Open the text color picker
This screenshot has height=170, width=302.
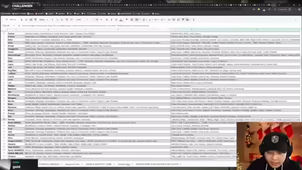(x=121, y=20)
